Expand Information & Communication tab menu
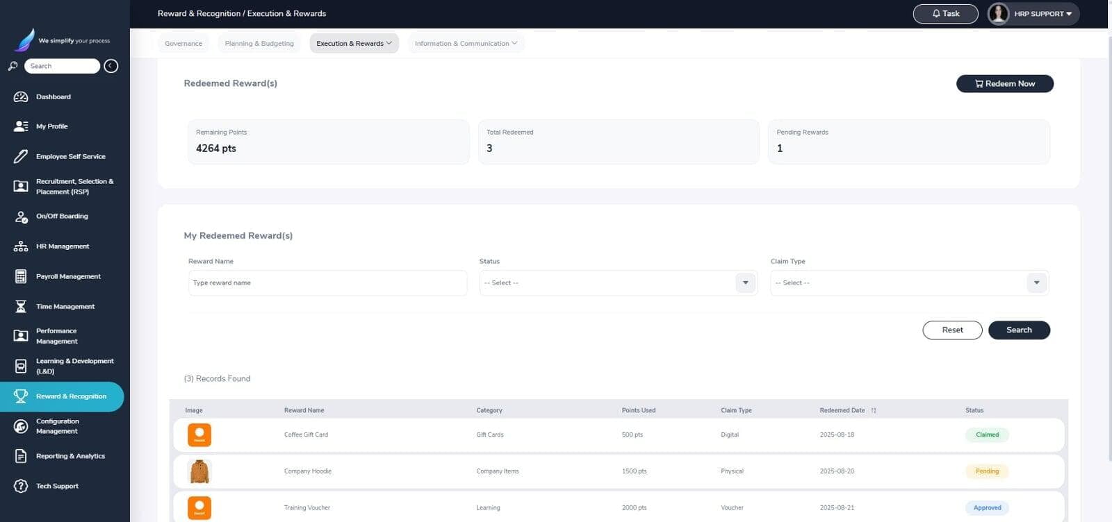Viewport: 1112px width, 522px height. (x=466, y=43)
